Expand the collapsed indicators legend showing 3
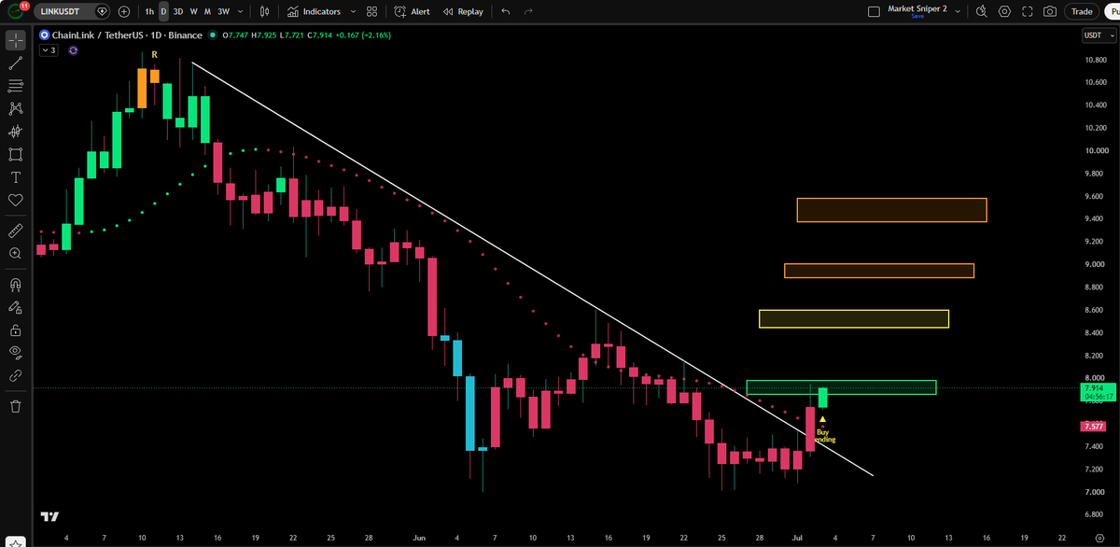The height and width of the screenshot is (547, 1120). click(49, 50)
